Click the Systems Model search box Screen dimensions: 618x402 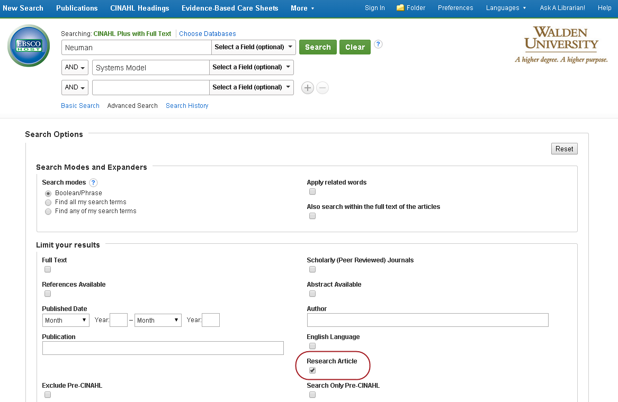[x=150, y=67]
